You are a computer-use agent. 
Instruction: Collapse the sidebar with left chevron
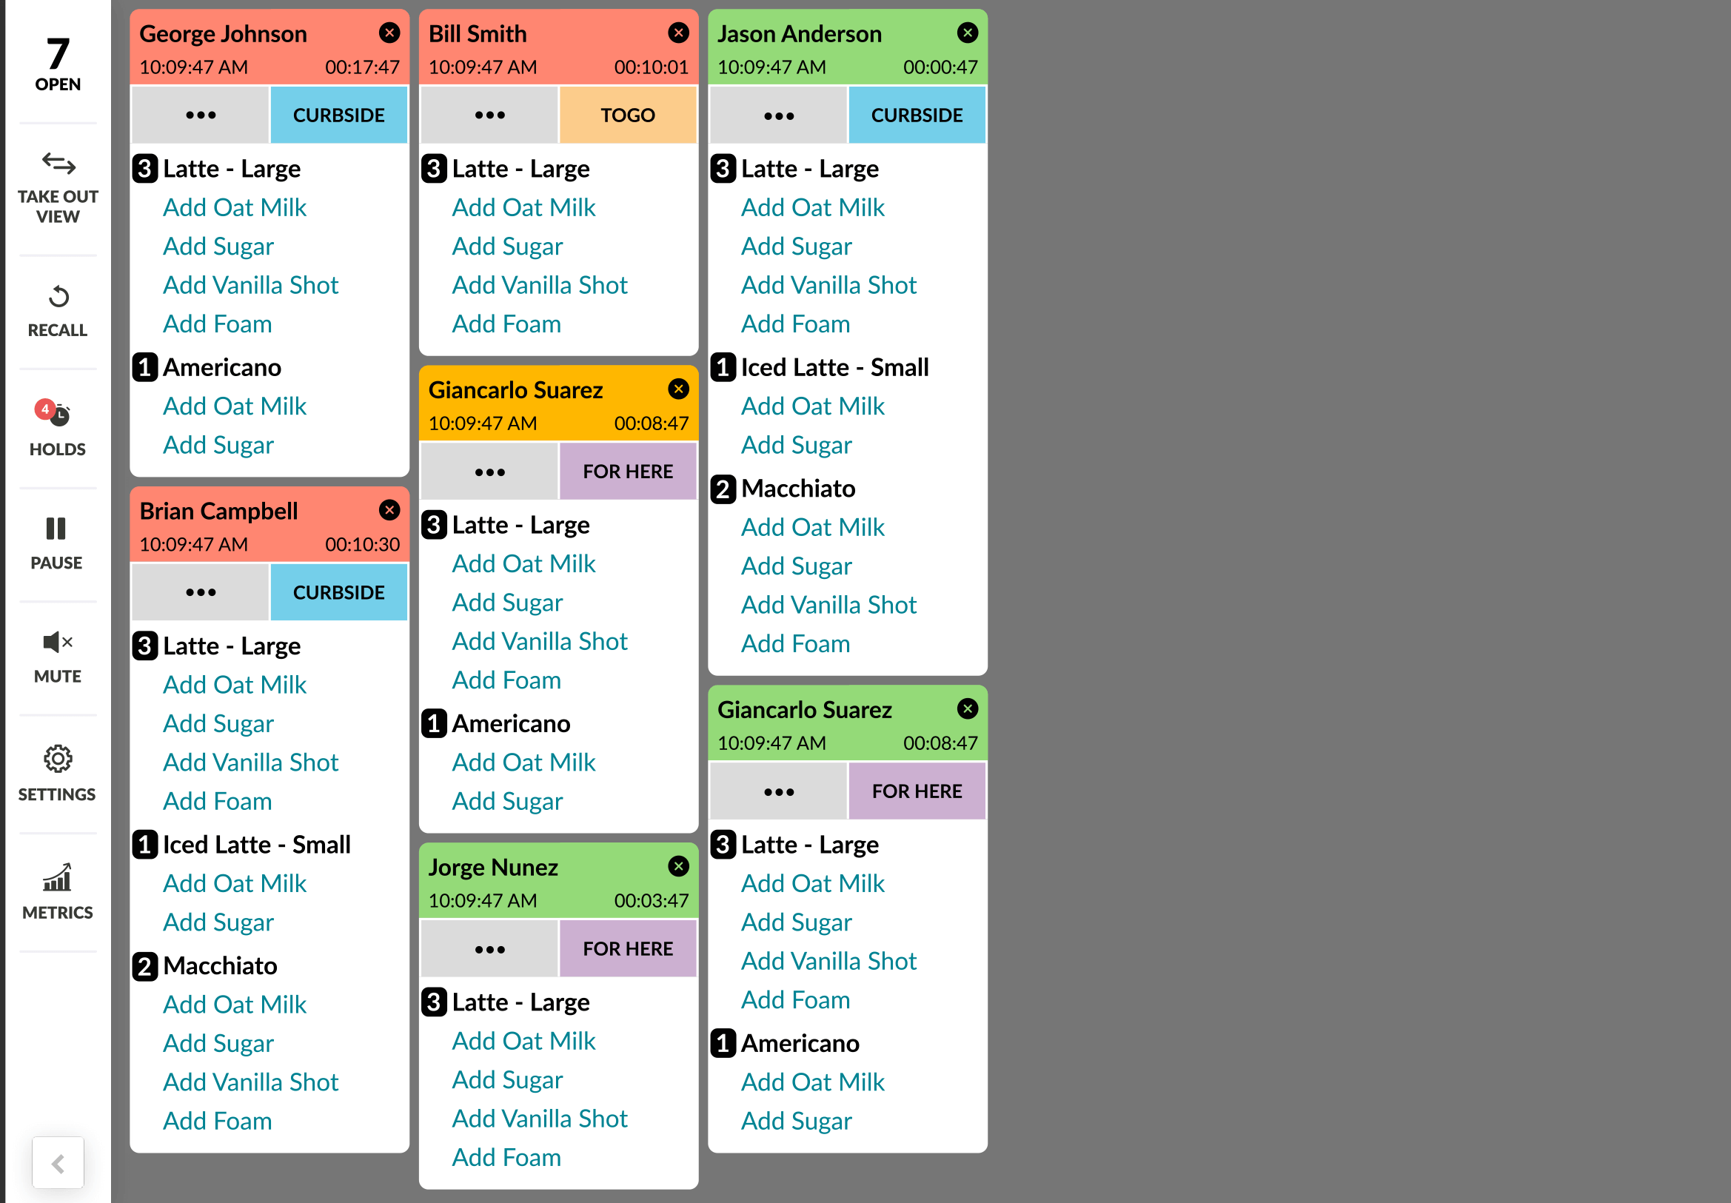[58, 1163]
